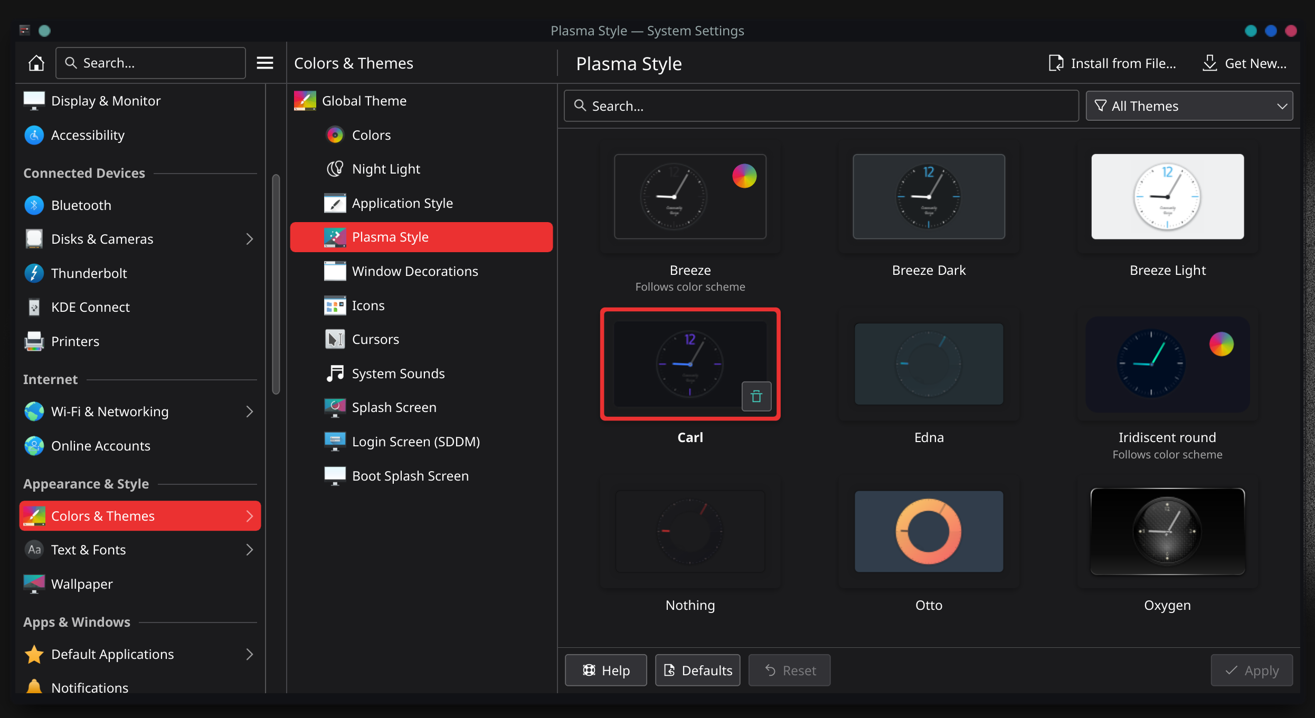Click the Defaults button
Viewport: 1315px width, 718px height.
(697, 670)
